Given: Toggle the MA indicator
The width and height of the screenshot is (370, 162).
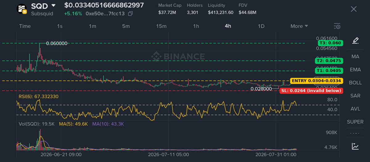Looking at the screenshot, I should tap(356, 57).
